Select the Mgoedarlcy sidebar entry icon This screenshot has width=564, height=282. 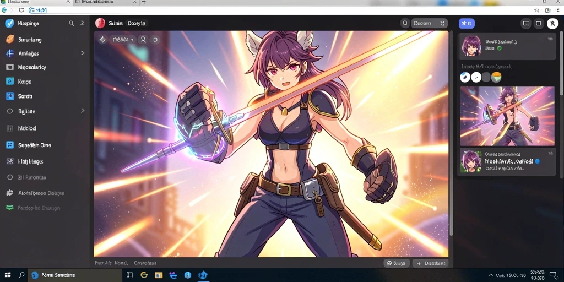tap(10, 67)
